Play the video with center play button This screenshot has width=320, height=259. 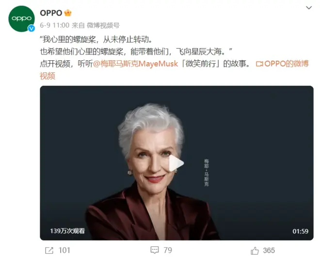click(x=176, y=163)
